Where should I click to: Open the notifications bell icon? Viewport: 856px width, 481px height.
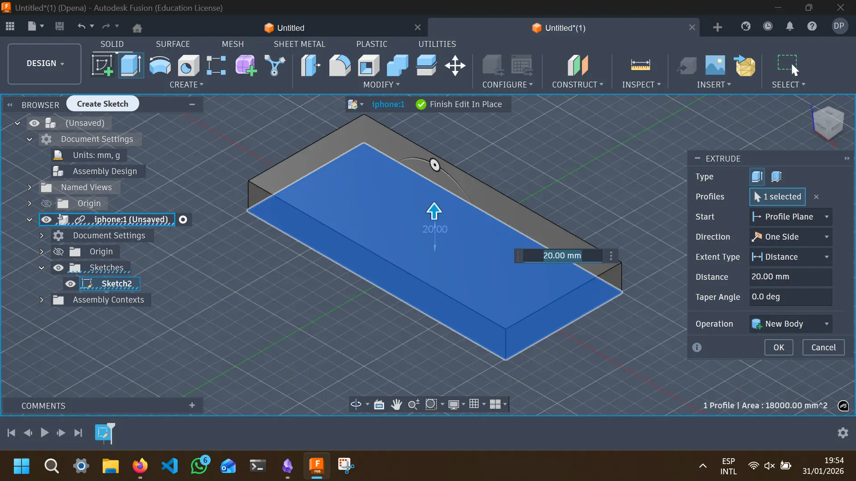(x=790, y=26)
